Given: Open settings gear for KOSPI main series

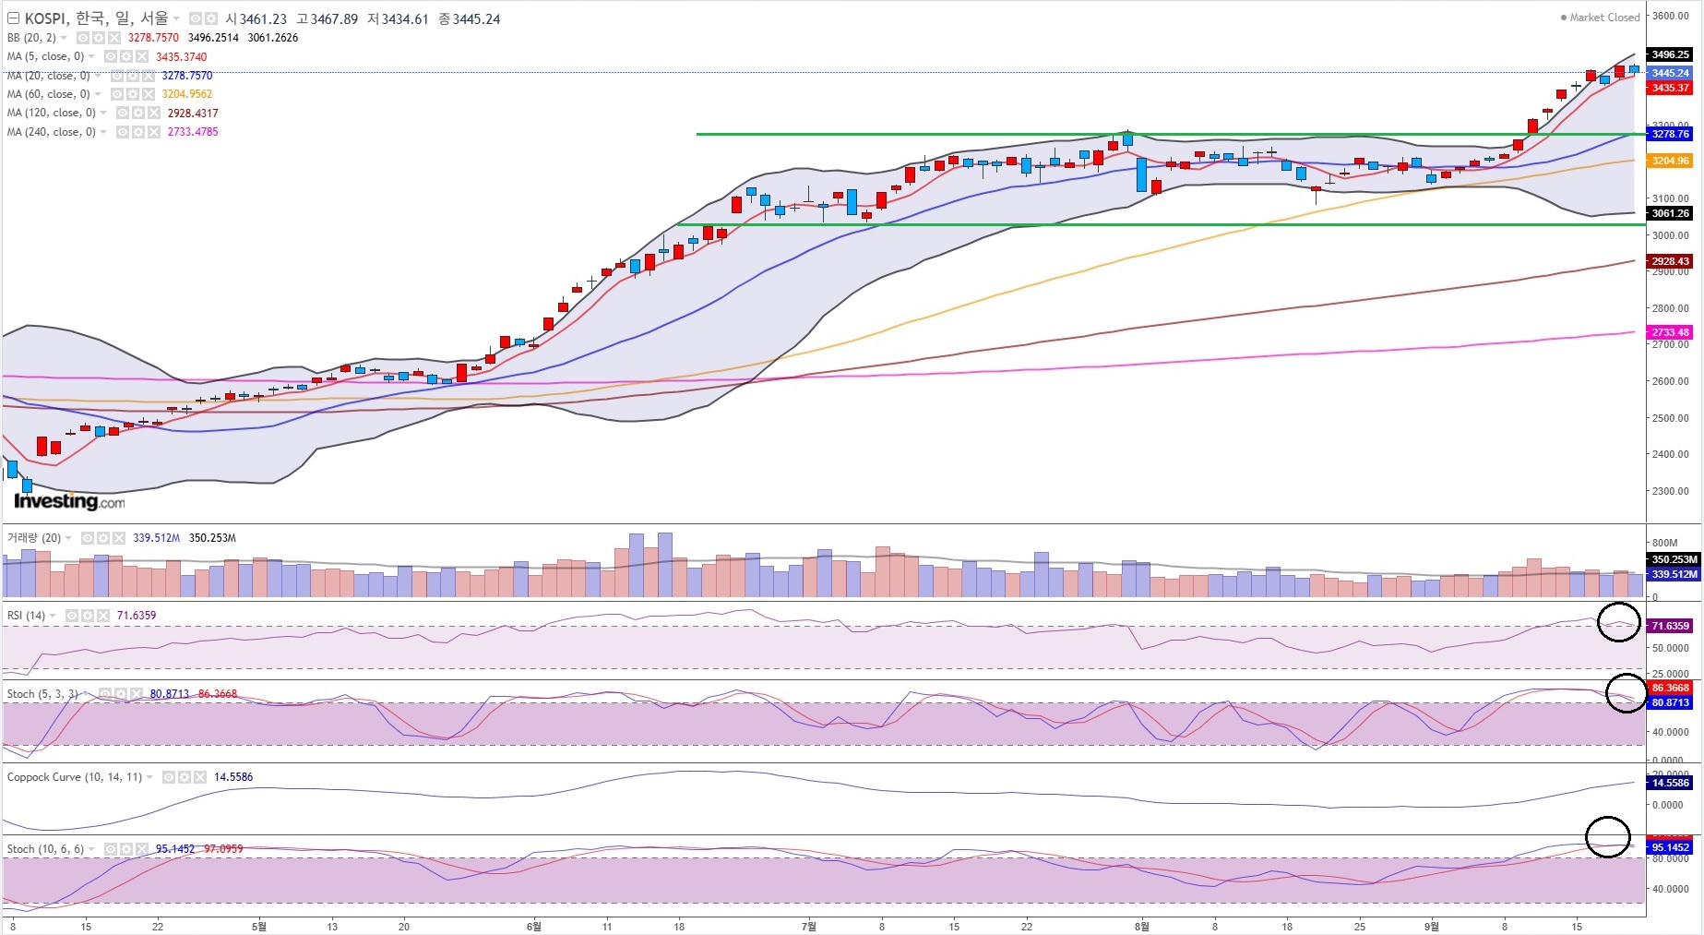Looking at the screenshot, I should tap(211, 18).
